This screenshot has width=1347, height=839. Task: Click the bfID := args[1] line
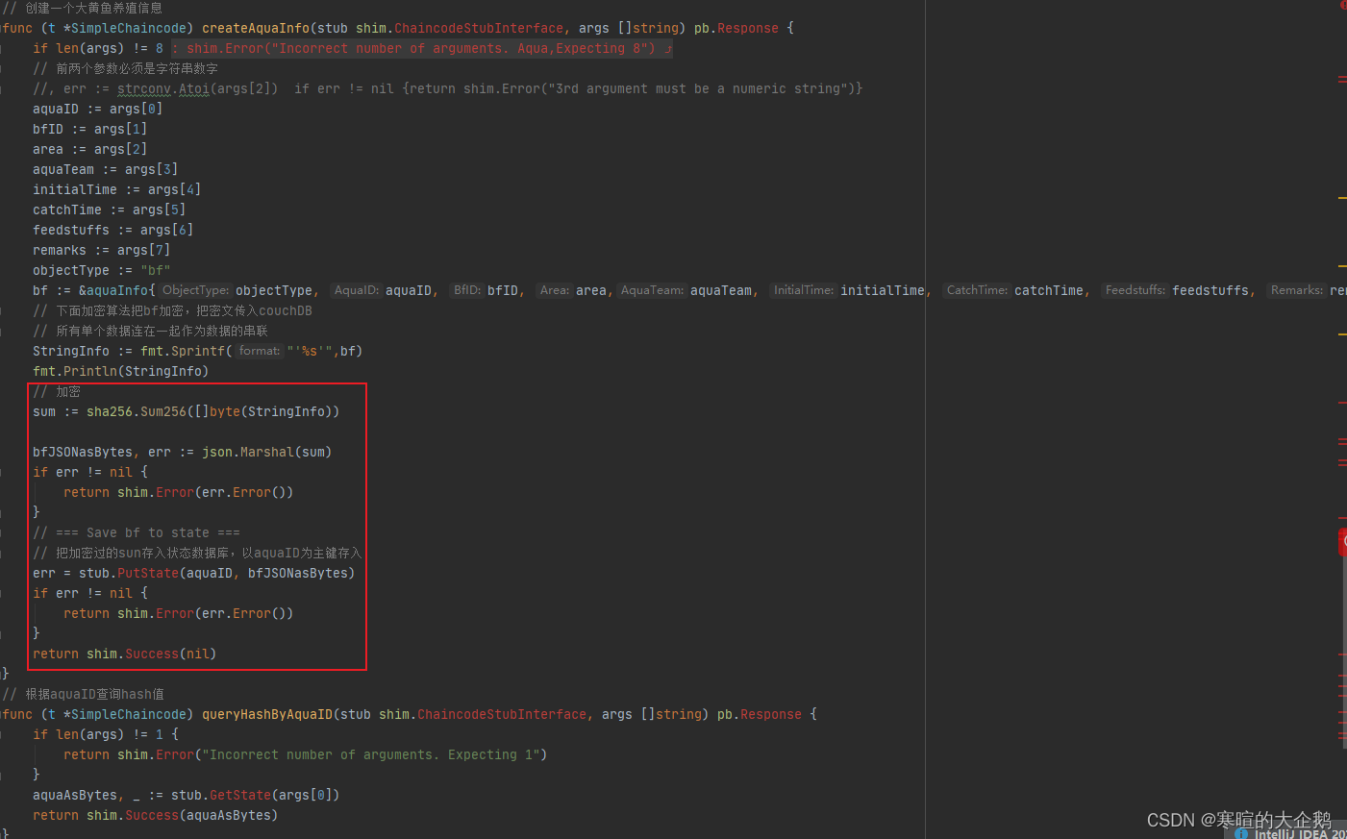click(x=89, y=129)
